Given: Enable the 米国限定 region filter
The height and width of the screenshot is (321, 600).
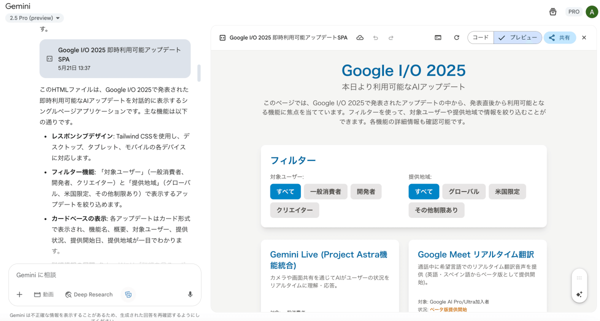Looking at the screenshot, I should coord(507,191).
